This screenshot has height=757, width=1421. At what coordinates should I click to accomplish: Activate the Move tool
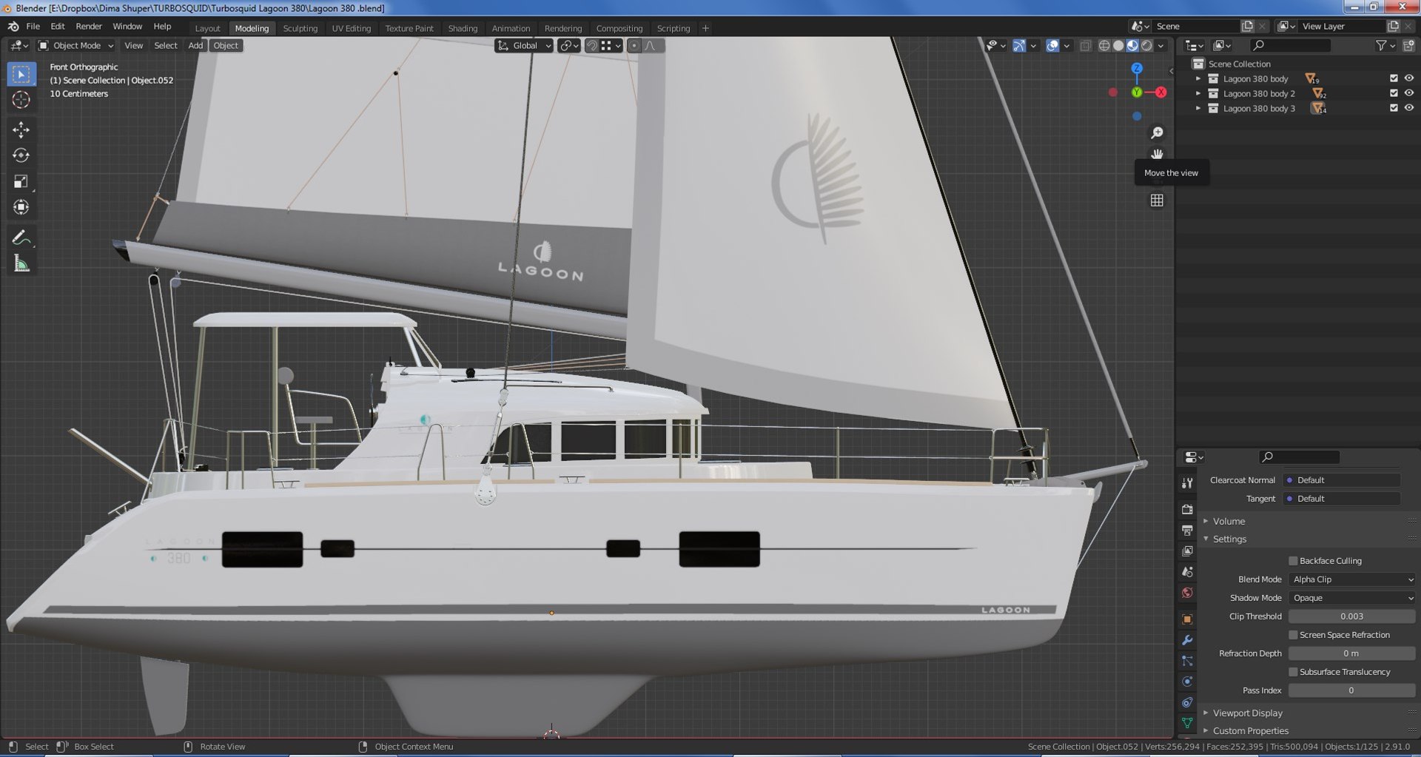coord(21,130)
